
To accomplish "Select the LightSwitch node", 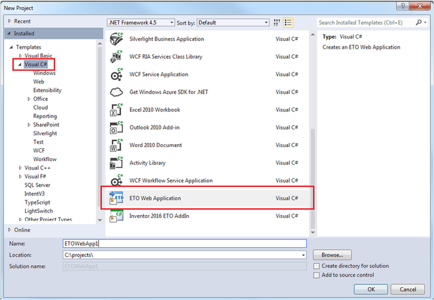I will [x=39, y=211].
